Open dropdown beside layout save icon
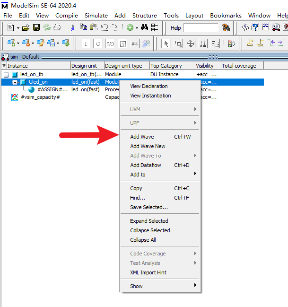Viewport: 288px width, 307px height. pos(58,43)
